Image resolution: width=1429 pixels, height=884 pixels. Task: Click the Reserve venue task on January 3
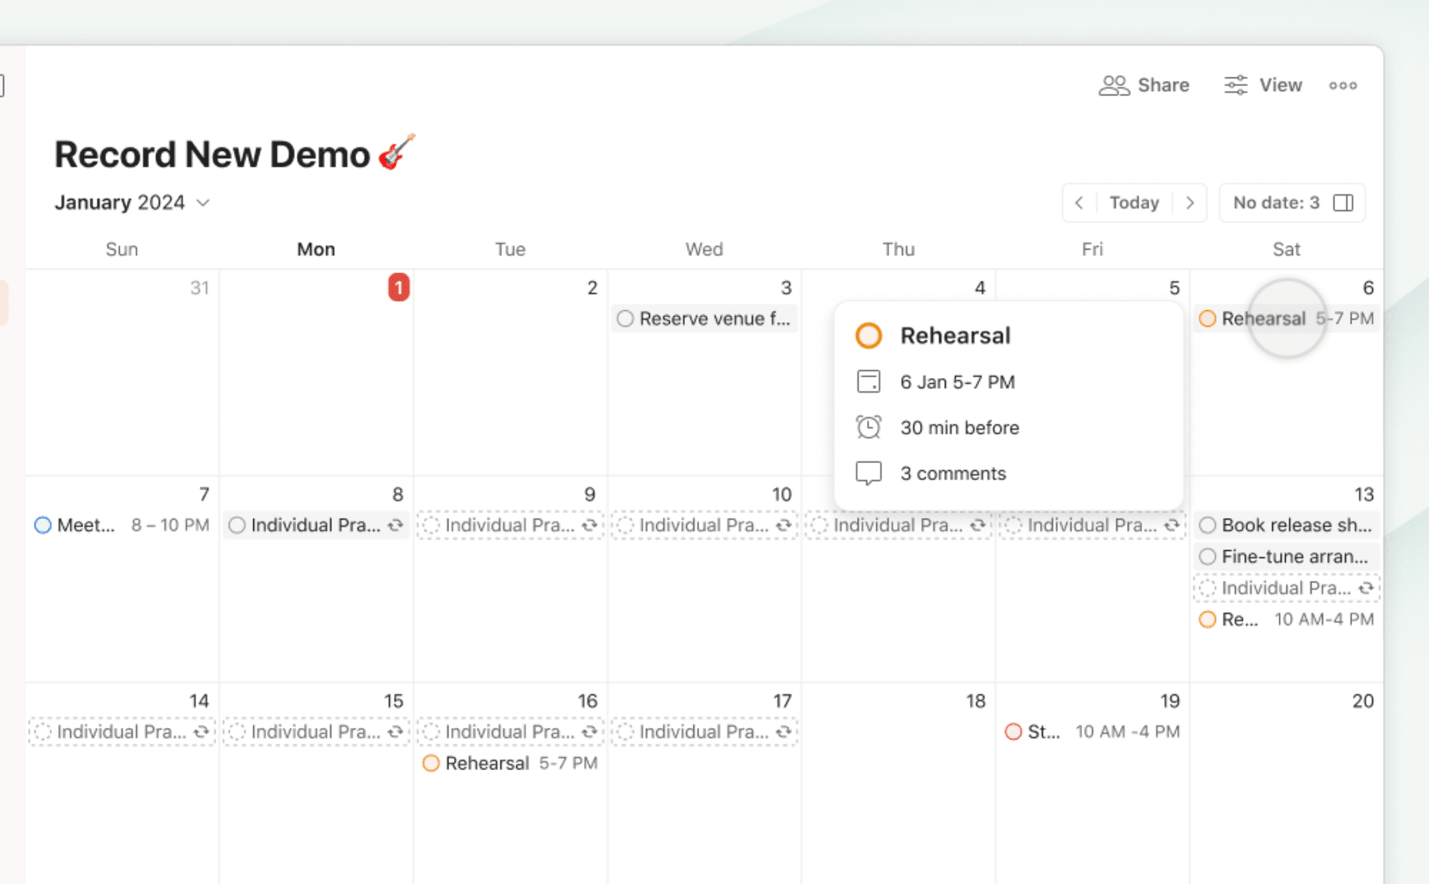705,318
